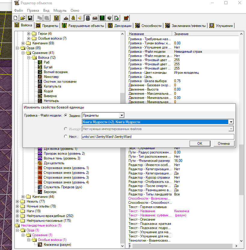Screen dimensions: 246x250
Task: Select the Минотавр unit icon
Action: click(40, 77)
